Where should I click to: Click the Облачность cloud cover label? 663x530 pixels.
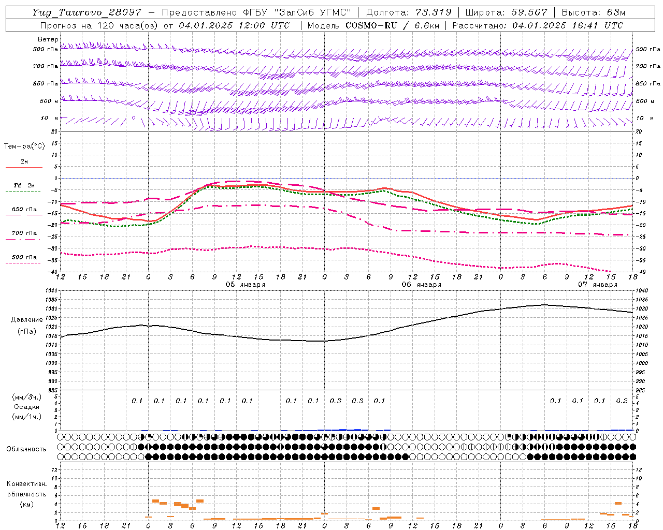(x=26, y=449)
